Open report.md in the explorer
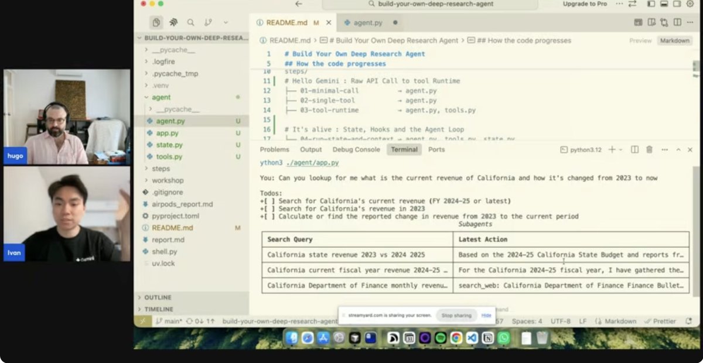The width and height of the screenshot is (703, 363). [x=168, y=239]
